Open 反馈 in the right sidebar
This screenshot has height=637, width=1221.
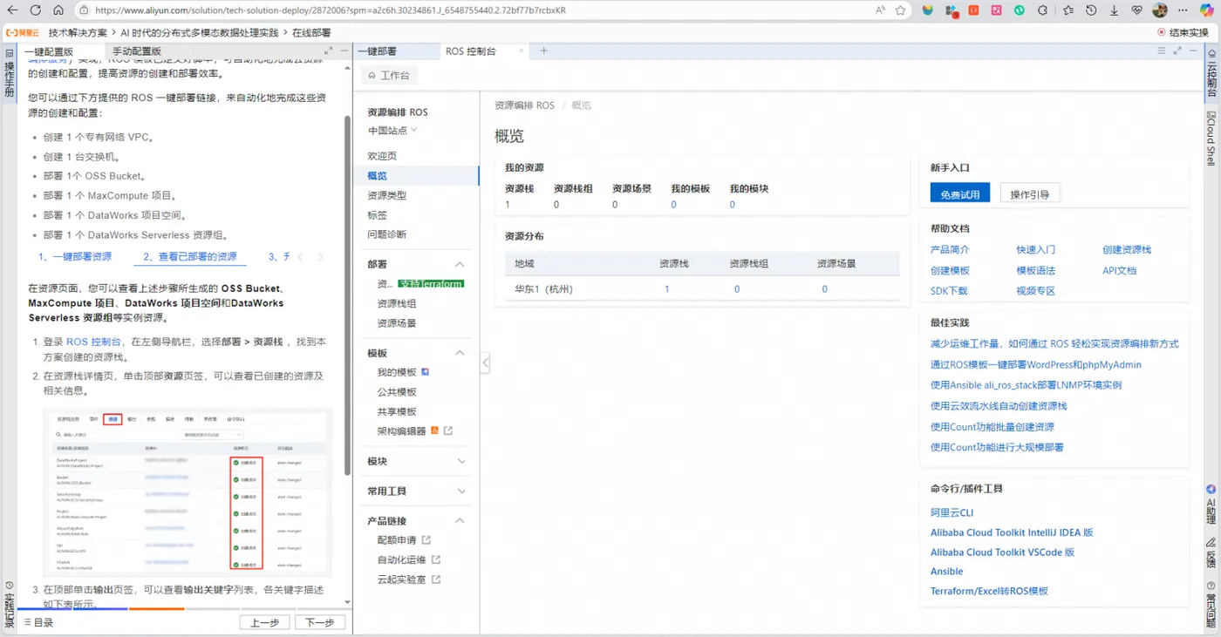click(x=1211, y=554)
